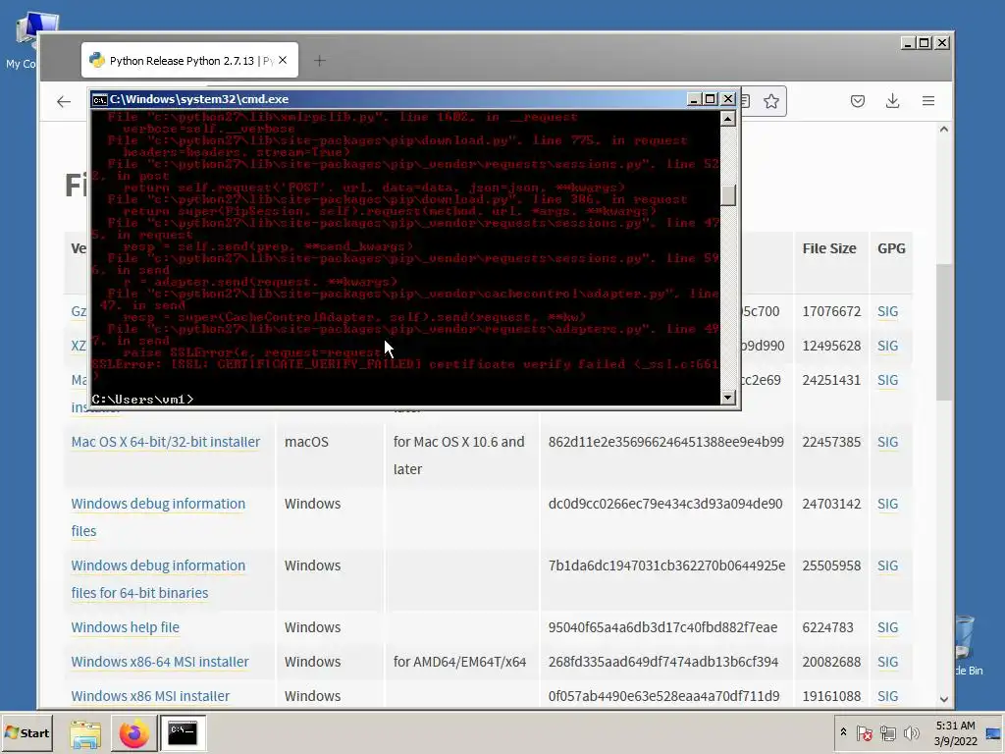Open SIG link for Windows x86 MSI installer
Viewport: 1005px width, 754px height.
887,696
